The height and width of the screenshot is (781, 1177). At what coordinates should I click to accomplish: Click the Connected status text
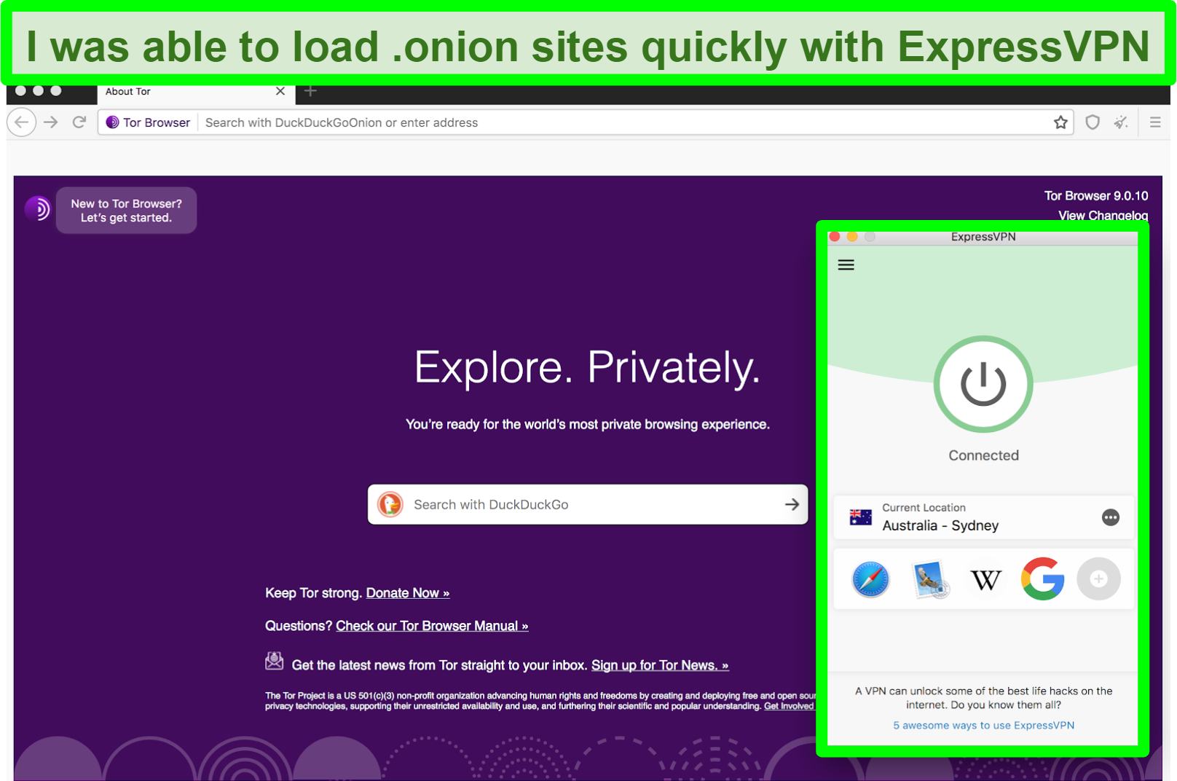(983, 455)
